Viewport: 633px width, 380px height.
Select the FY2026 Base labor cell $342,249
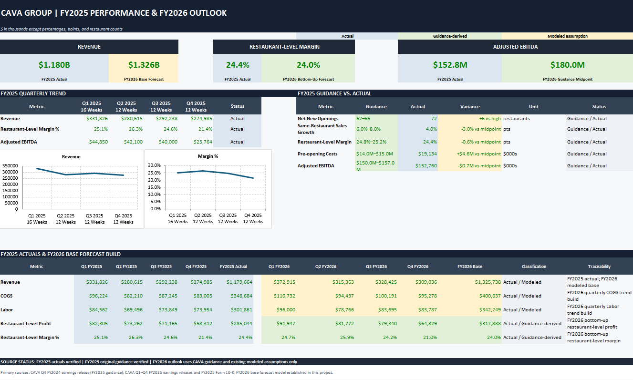(470, 309)
